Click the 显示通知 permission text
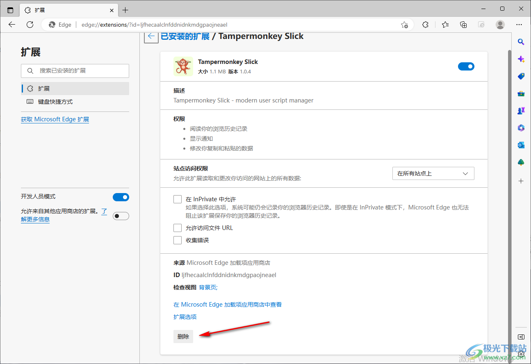The width and height of the screenshot is (531, 364). [x=201, y=139]
